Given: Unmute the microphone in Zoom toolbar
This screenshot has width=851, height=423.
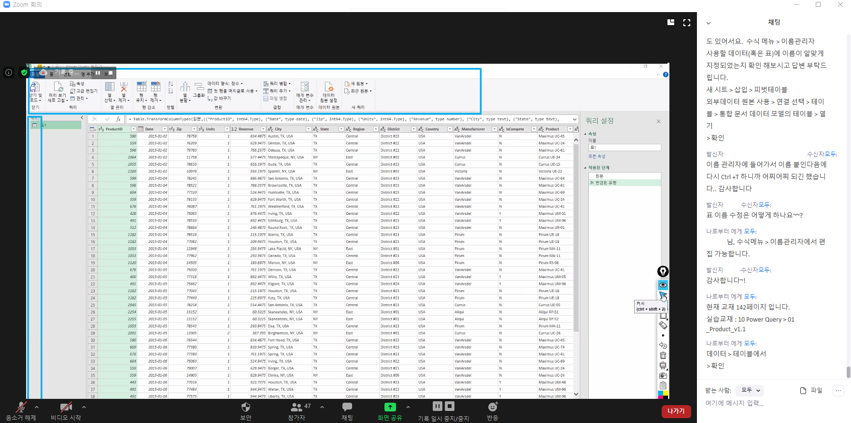Looking at the screenshot, I should [x=21, y=408].
